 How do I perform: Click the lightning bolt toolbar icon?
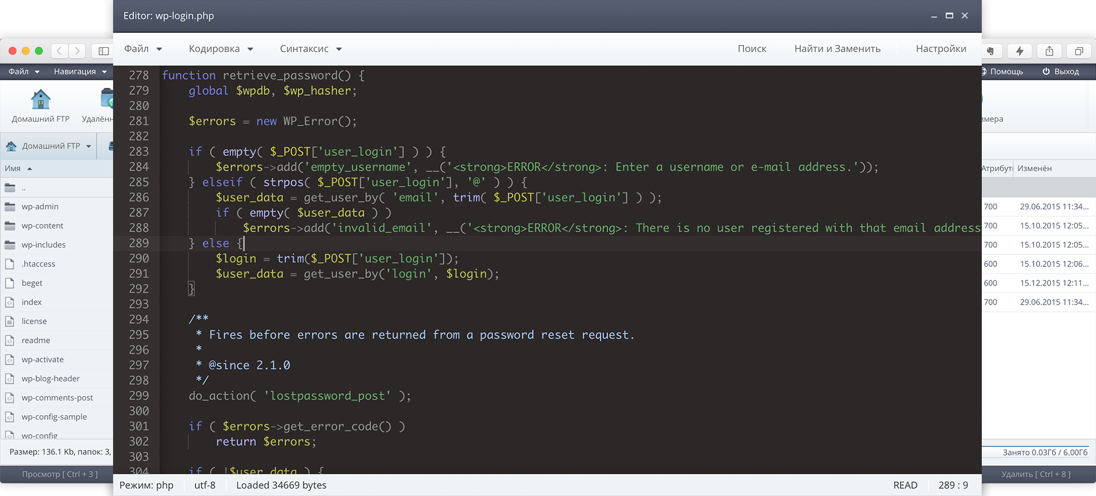pyautogui.click(x=1020, y=51)
